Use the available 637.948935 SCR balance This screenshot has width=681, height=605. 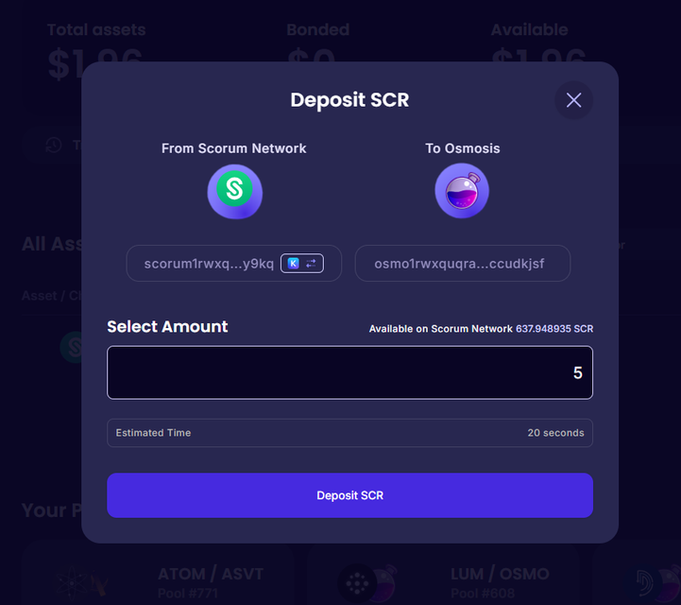554,329
